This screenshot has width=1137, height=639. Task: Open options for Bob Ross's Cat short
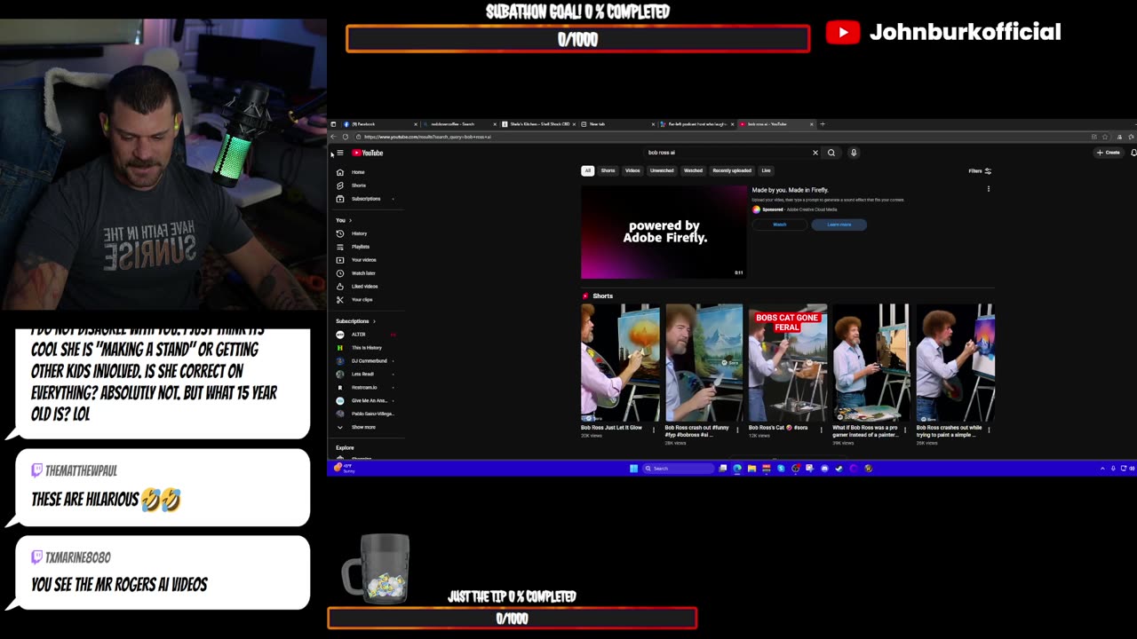(822, 430)
